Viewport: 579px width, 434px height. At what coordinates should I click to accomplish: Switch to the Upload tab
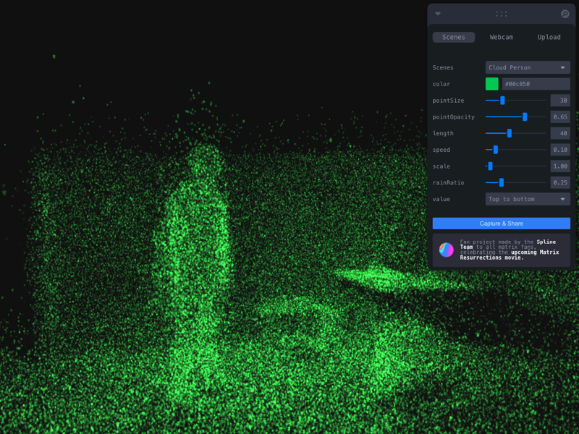pos(549,37)
